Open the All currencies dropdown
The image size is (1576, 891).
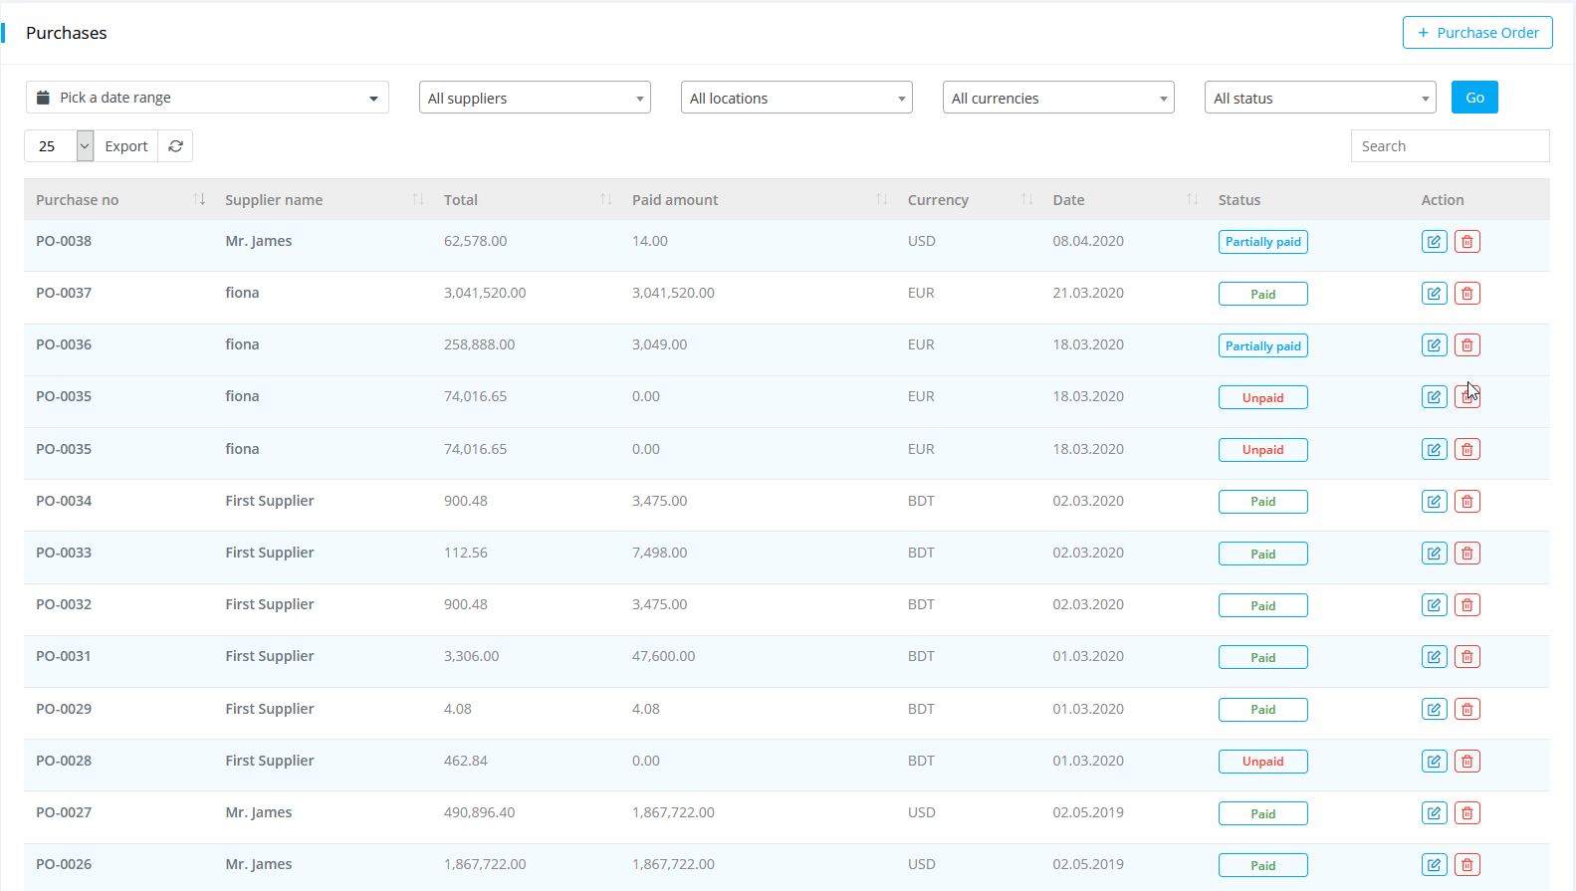[1058, 98]
